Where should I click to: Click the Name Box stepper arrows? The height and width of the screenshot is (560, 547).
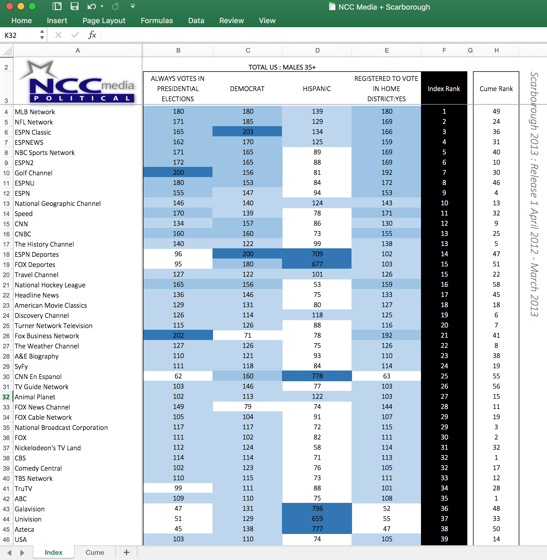tap(42, 35)
